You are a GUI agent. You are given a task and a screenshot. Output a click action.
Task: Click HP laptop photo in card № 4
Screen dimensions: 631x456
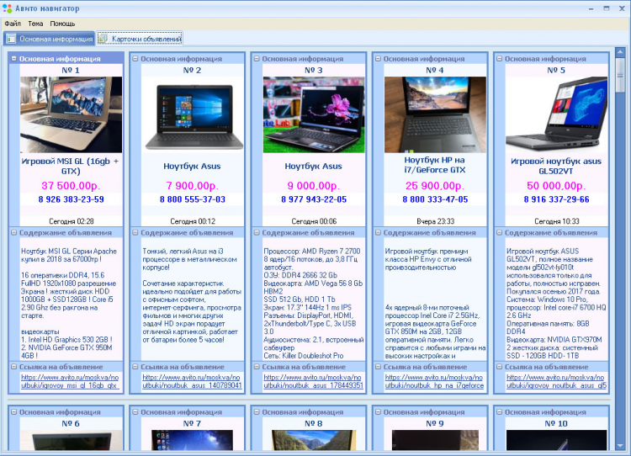(x=435, y=114)
